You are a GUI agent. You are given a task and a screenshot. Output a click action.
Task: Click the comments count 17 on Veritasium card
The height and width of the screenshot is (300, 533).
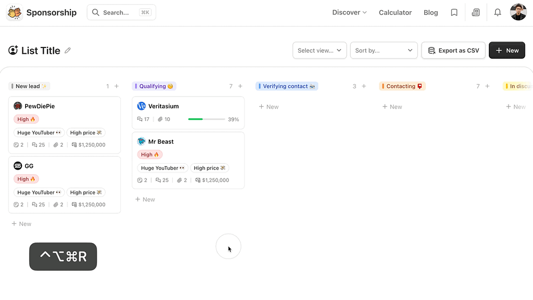point(143,119)
